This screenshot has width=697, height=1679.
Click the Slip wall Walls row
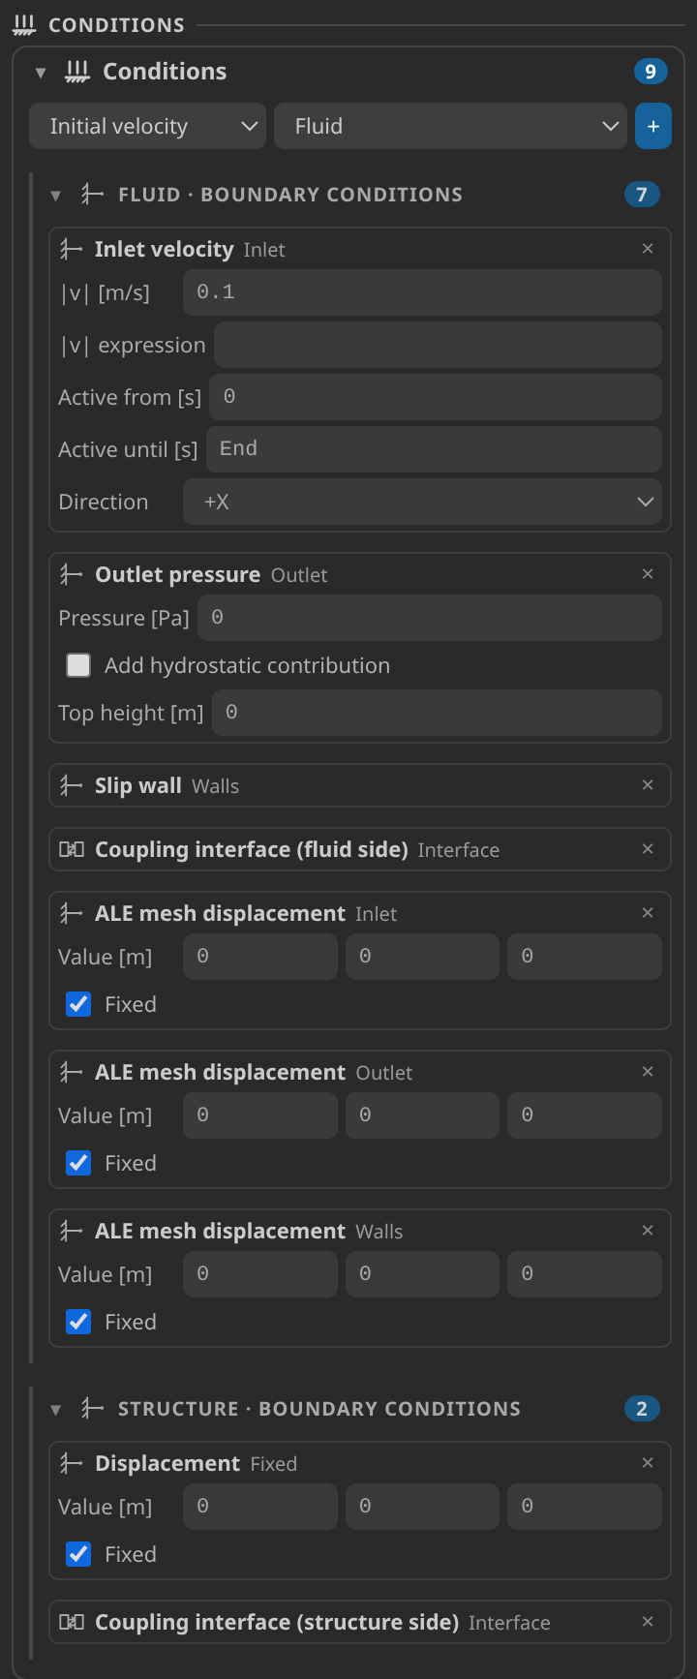pyautogui.click(x=359, y=785)
